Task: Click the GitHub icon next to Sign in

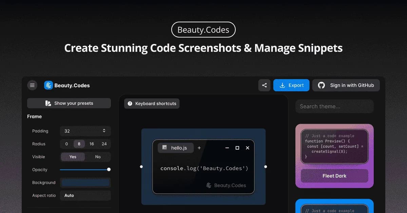Action: point(322,85)
